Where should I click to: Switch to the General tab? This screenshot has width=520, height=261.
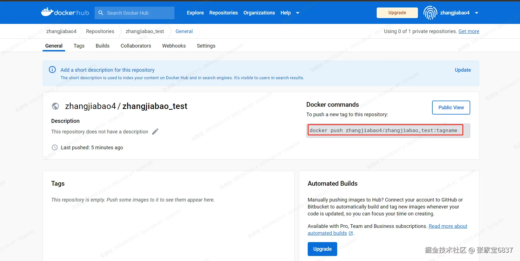(x=54, y=46)
